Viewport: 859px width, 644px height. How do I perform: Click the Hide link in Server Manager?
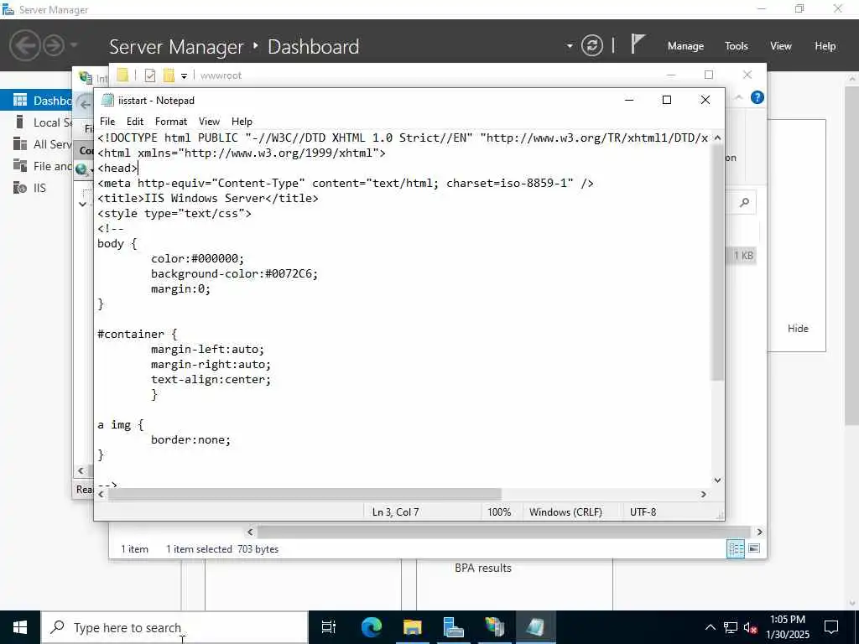pos(798,329)
